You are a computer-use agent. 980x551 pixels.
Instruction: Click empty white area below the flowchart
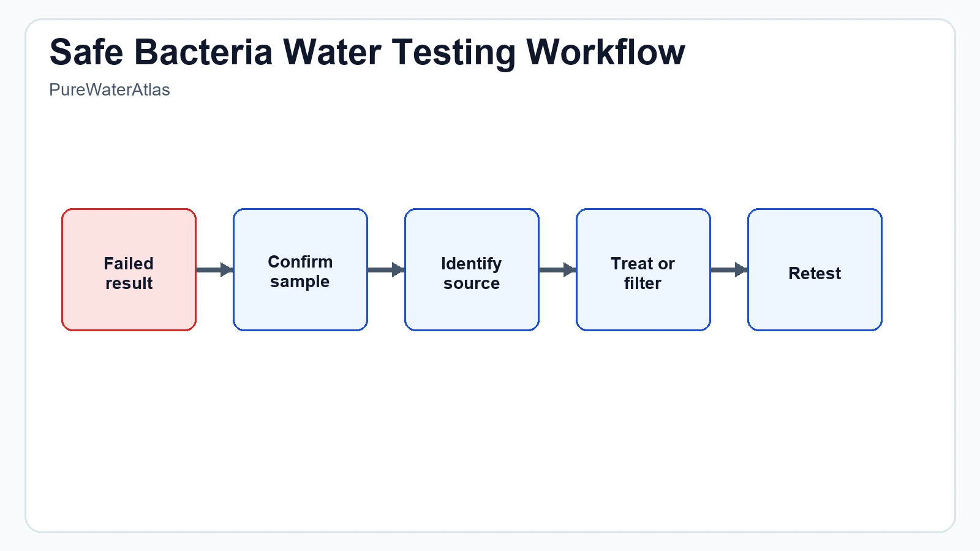[x=490, y=441]
